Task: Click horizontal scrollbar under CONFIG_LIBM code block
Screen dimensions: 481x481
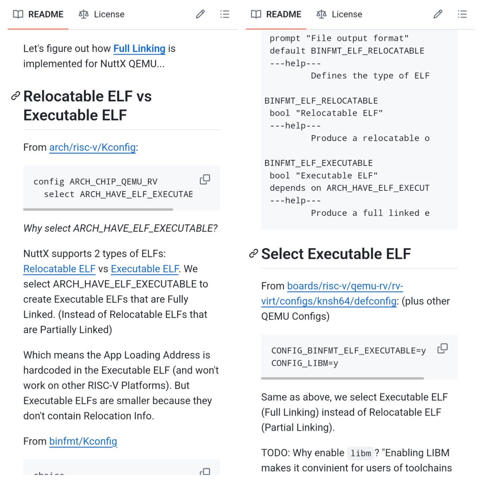Action: pos(342,378)
